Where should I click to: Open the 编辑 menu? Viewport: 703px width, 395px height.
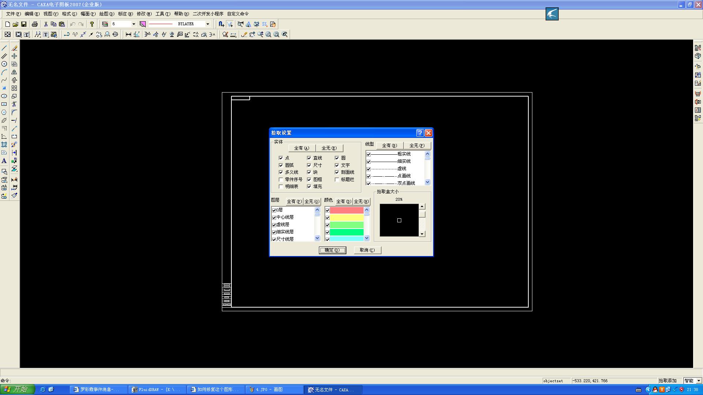coord(32,14)
